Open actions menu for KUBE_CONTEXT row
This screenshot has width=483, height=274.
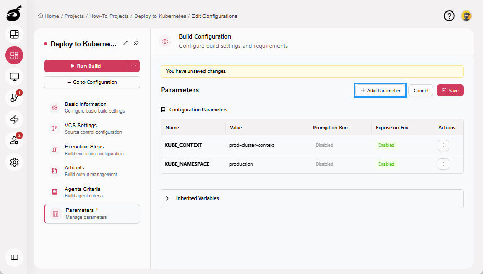pyautogui.click(x=443, y=145)
